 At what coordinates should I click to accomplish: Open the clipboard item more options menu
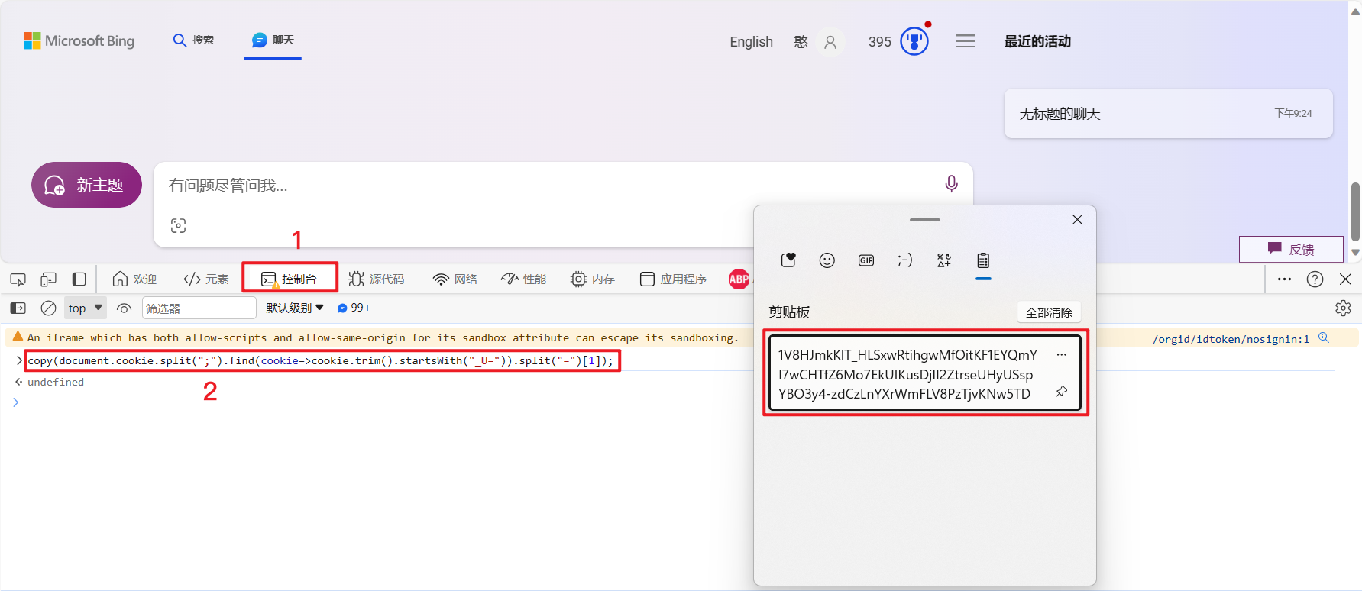click(1061, 355)
